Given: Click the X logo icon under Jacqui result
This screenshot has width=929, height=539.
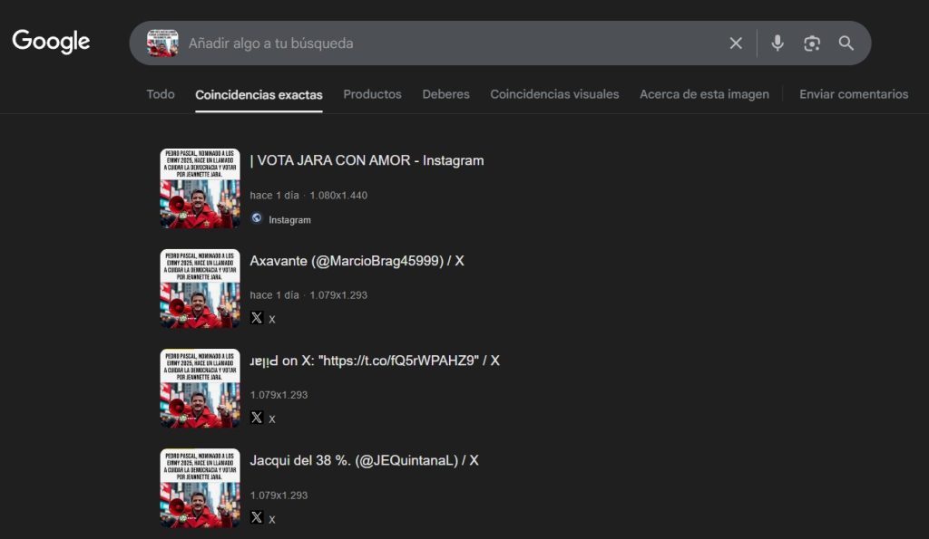Looking at the screenshot, I should click(x=257, y=517).
